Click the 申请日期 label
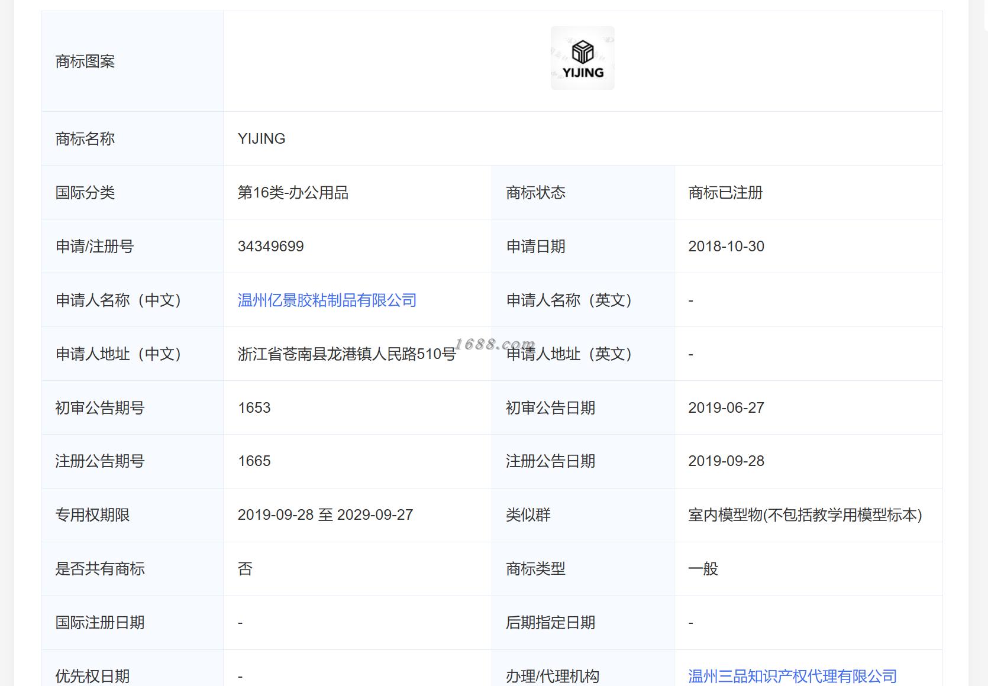988x686 pixels. (535, 247)
